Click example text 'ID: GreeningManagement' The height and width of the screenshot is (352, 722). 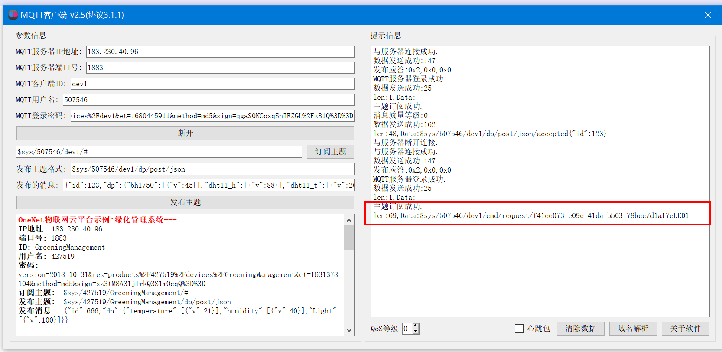(x=62, y=247)
